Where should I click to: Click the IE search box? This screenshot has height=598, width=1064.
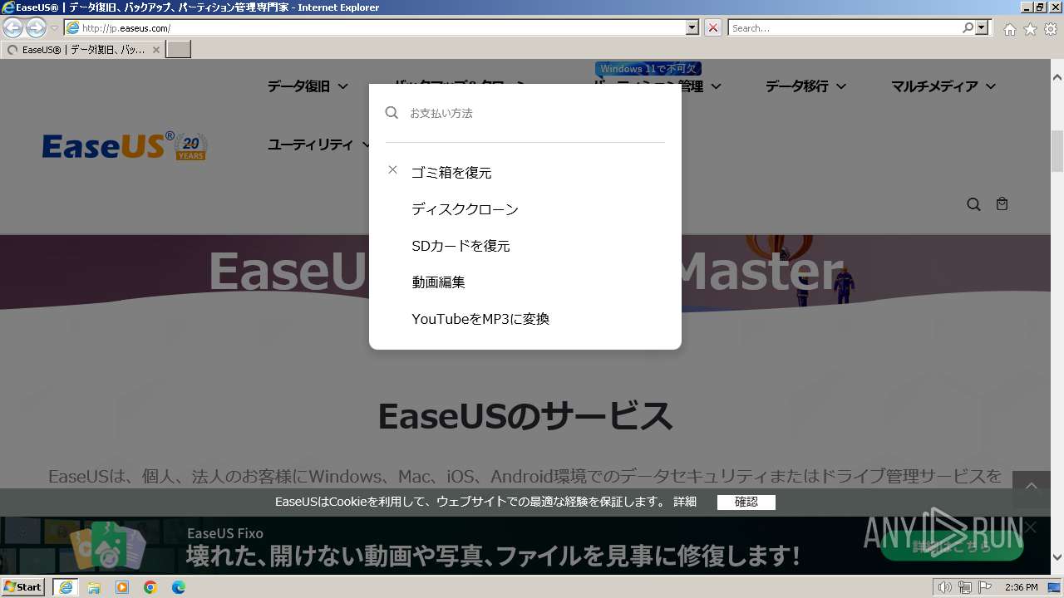pos(845,27)
